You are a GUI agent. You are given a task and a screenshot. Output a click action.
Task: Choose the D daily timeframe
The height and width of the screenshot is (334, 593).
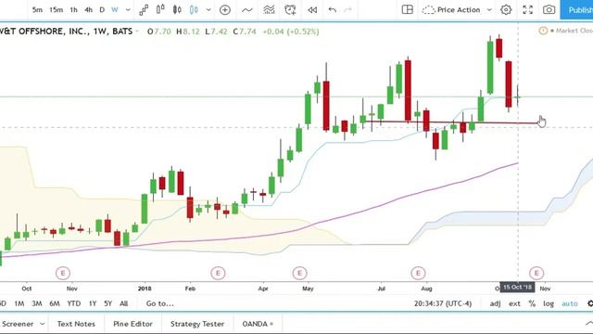102,10
